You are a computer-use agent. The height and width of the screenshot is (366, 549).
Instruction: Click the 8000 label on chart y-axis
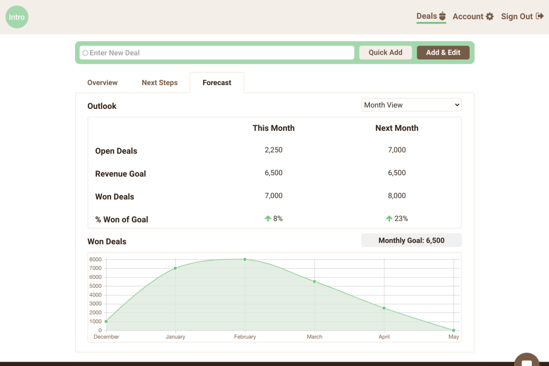[95, 259]
